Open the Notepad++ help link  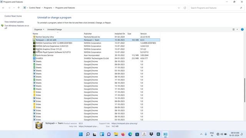[88, 127]
